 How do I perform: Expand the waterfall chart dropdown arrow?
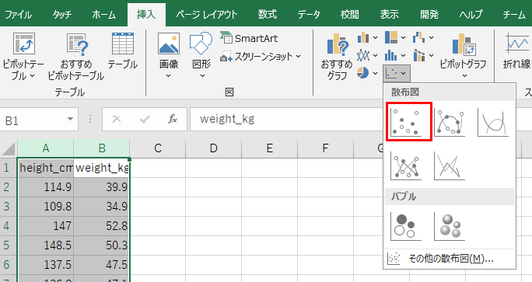[x=431, y=37]
